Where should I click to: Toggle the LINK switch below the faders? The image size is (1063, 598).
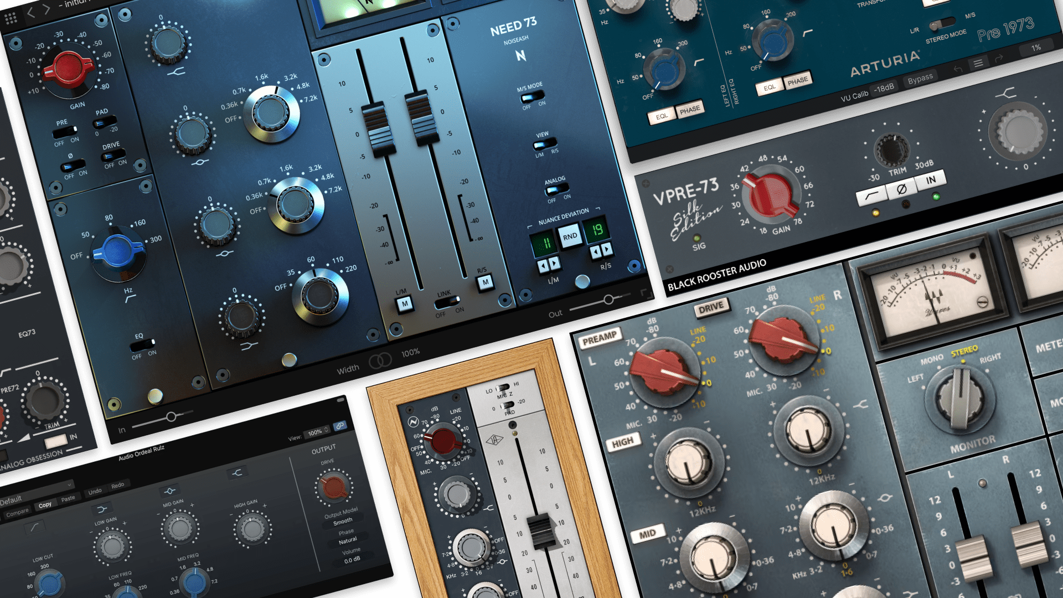coord(447,302)
